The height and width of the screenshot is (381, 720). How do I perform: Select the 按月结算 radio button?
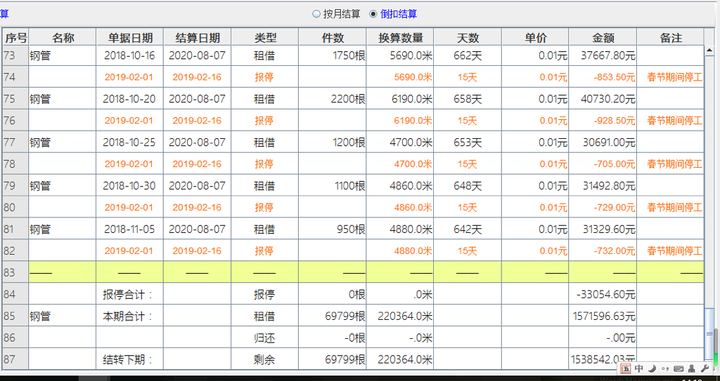click(x=316, y=14)
